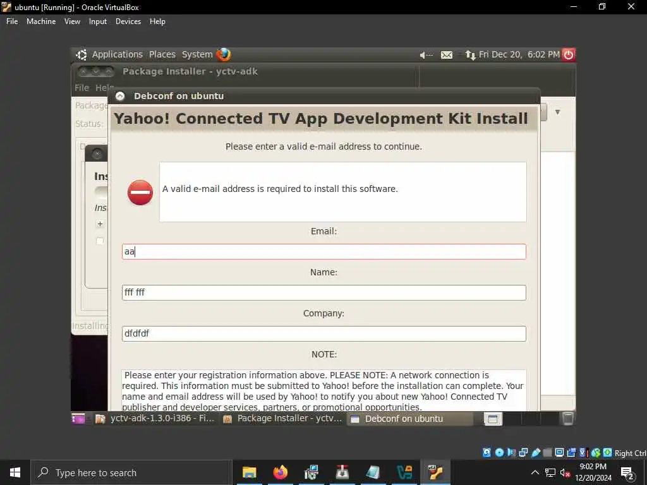Click the VirtualBox audio status icon
This screenshot has height=485, width=647.
point(511,453)
